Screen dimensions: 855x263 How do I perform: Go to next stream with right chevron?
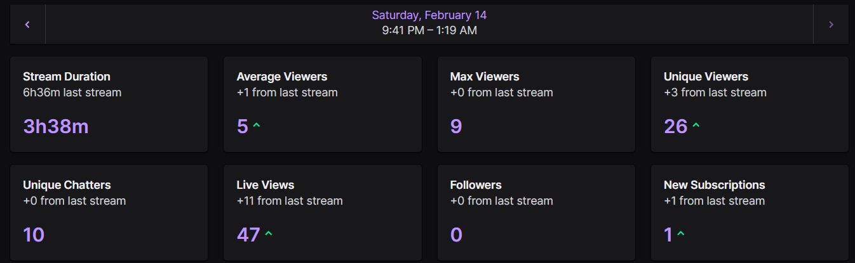point(831,25)
